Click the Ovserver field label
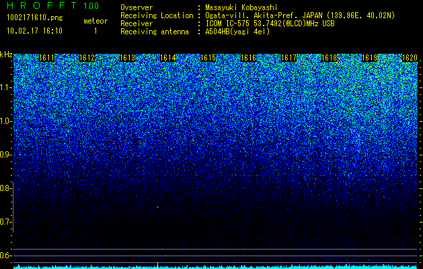 click(x=137, y=7)
